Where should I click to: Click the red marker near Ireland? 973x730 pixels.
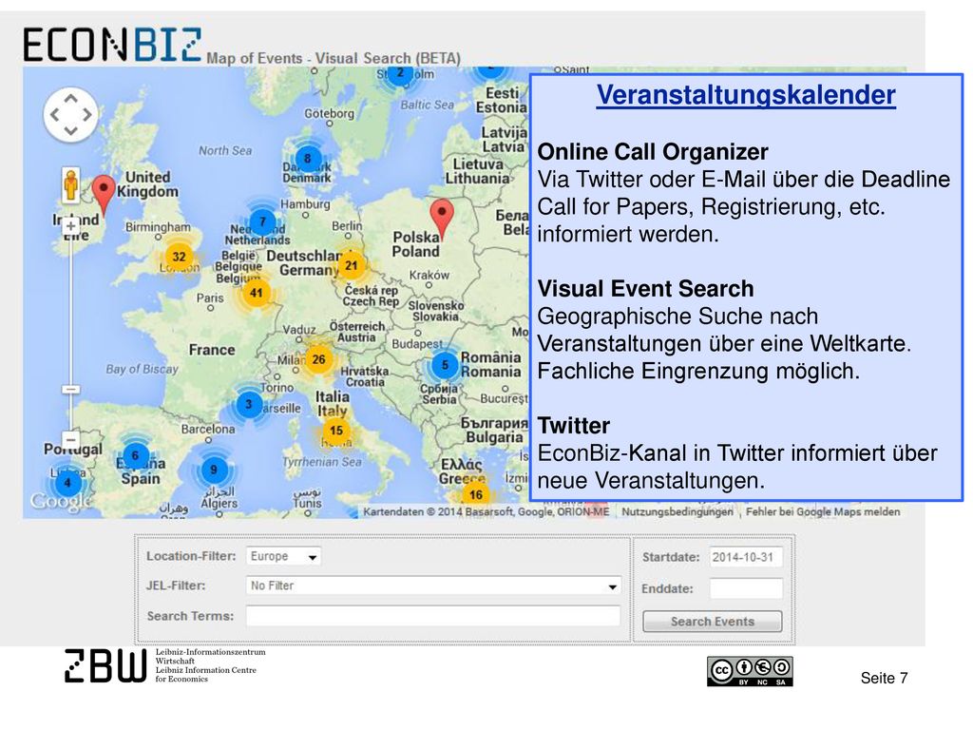104,194
